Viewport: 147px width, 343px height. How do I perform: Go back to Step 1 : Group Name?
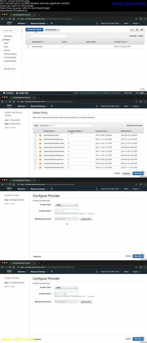pos(12,120)
